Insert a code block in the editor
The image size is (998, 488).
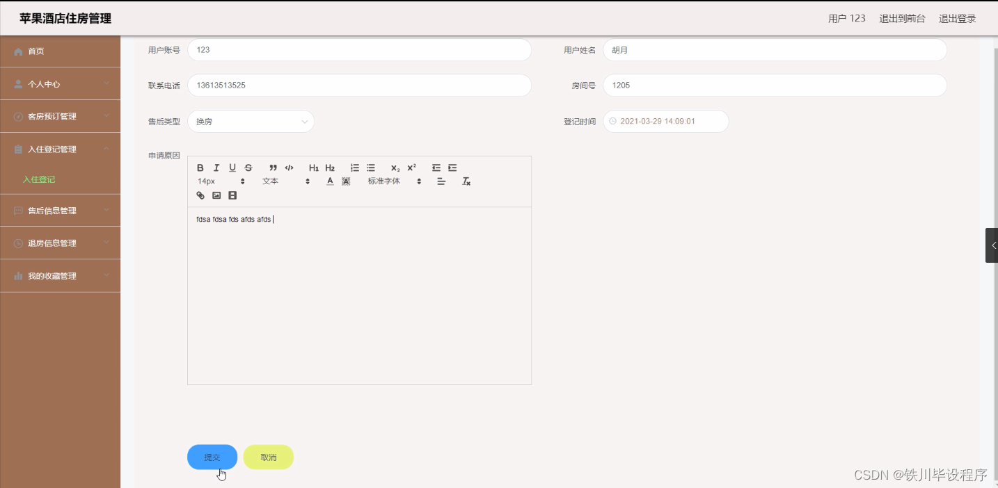[x=290, y=168]
